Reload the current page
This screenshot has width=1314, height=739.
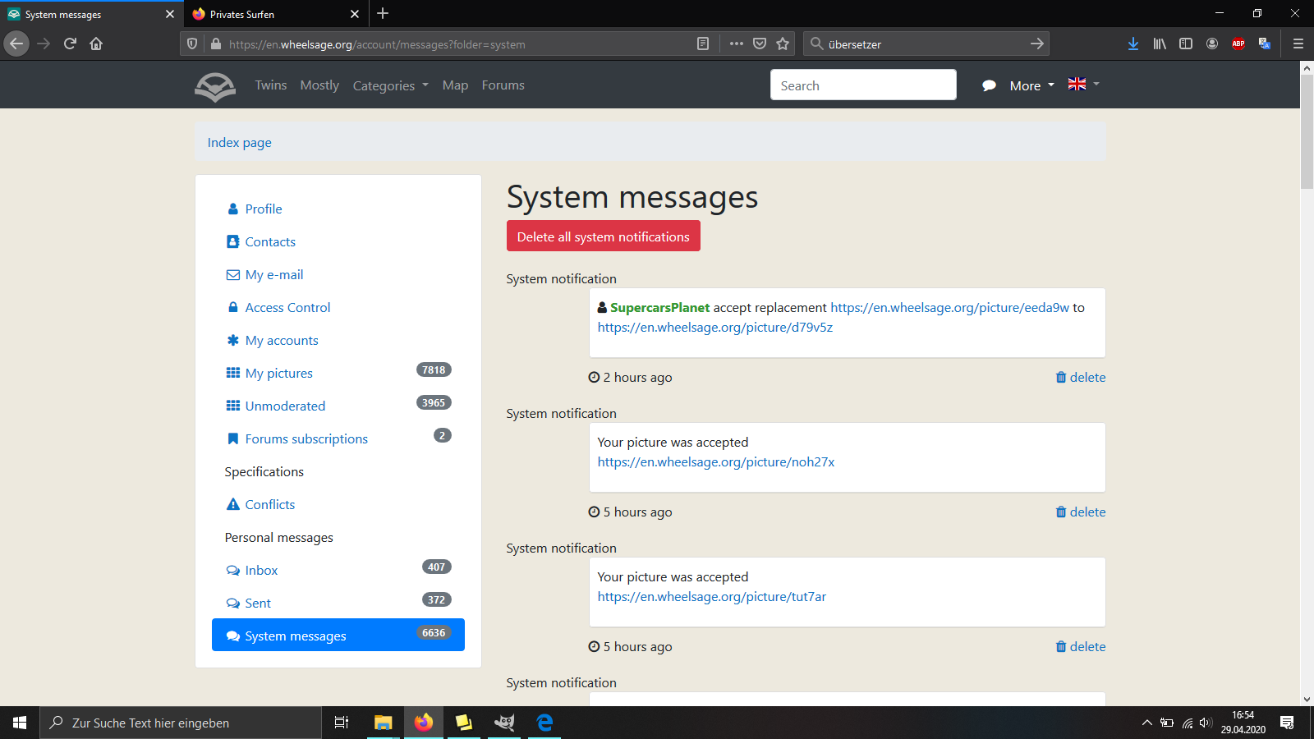coord(70,44)
